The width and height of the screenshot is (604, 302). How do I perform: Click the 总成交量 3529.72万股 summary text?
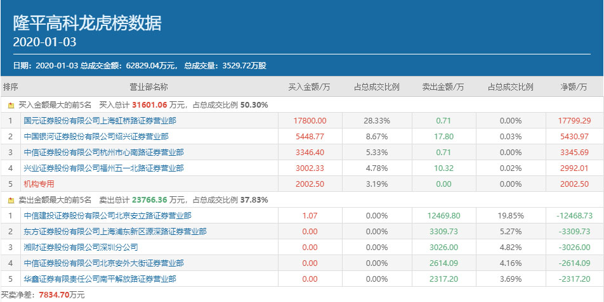tap(225, 66)
